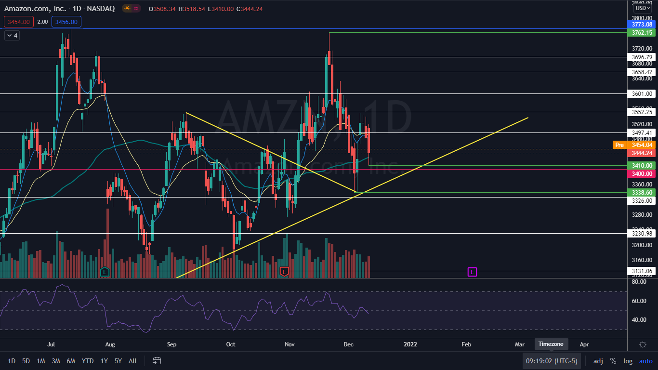Click the 3696.79 horizontal line label
The width and height of the screenshot is (658, 370).
[x=642, y=57]
